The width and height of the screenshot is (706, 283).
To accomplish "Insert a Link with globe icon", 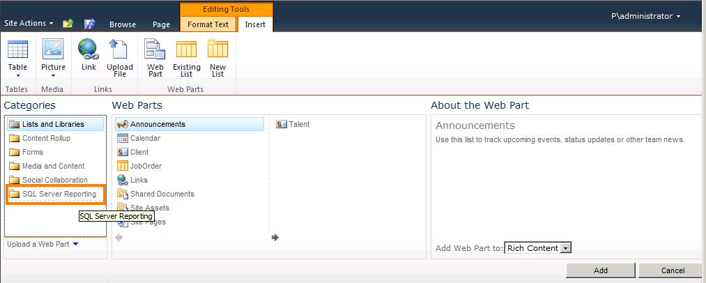I will tap(89, 55).
